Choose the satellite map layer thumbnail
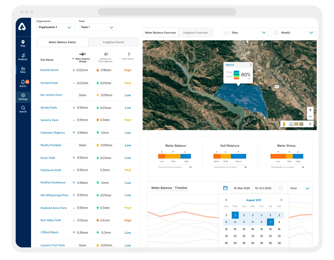334x260 pixels. tap(301, 124)
